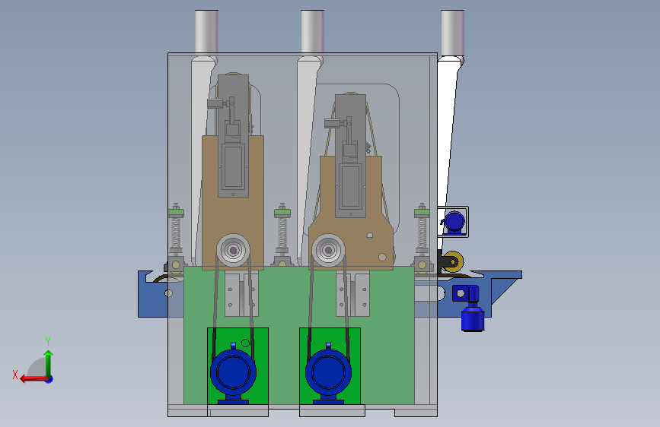
Task: Select the rightmost gray exhaust pipe on top
Action: click(452, 33)
